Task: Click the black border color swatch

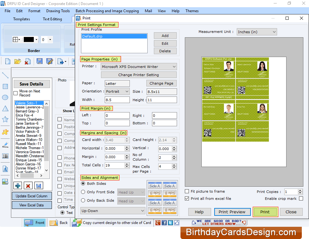Action: coord(29,40)
